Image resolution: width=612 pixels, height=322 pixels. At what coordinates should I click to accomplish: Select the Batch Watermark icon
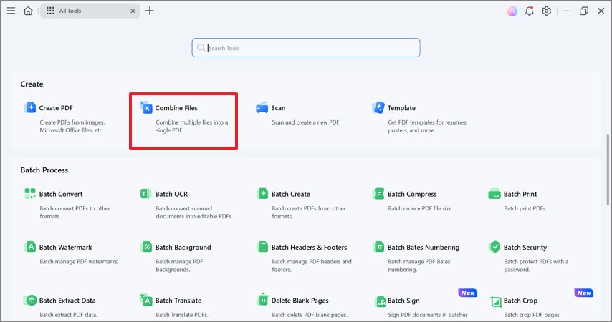tap(30, 247)
